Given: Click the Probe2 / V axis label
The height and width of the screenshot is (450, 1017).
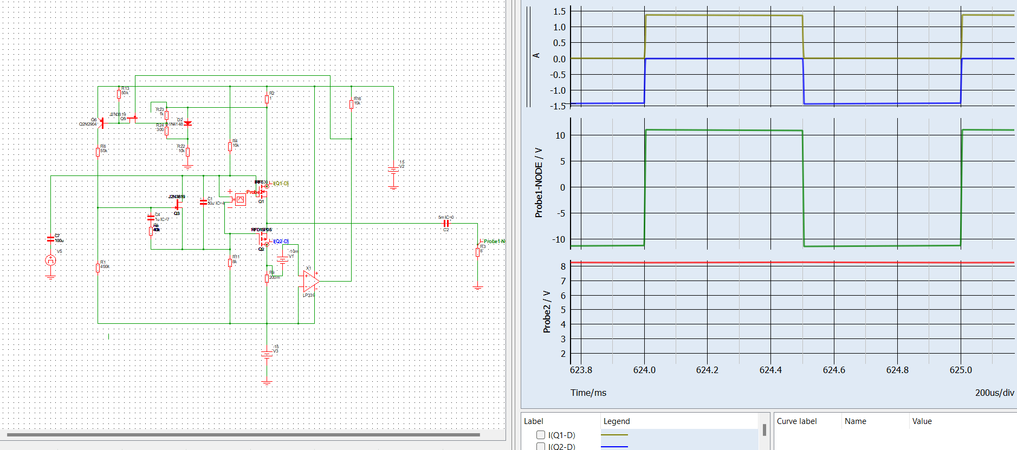Looking at the screenshot, I should 547,312.
